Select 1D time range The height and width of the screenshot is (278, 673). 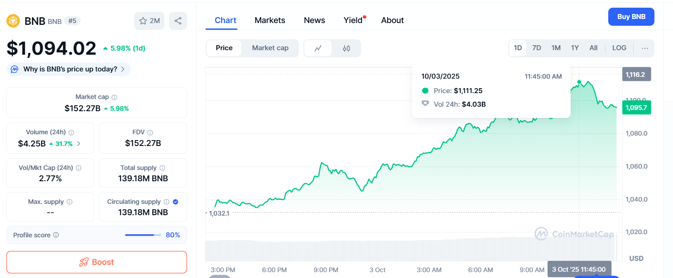pyautogui.click(x=518, y=48)
